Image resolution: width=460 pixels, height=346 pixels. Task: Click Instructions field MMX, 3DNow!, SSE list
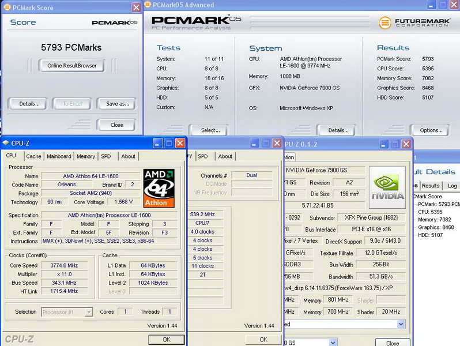point(109,241)
